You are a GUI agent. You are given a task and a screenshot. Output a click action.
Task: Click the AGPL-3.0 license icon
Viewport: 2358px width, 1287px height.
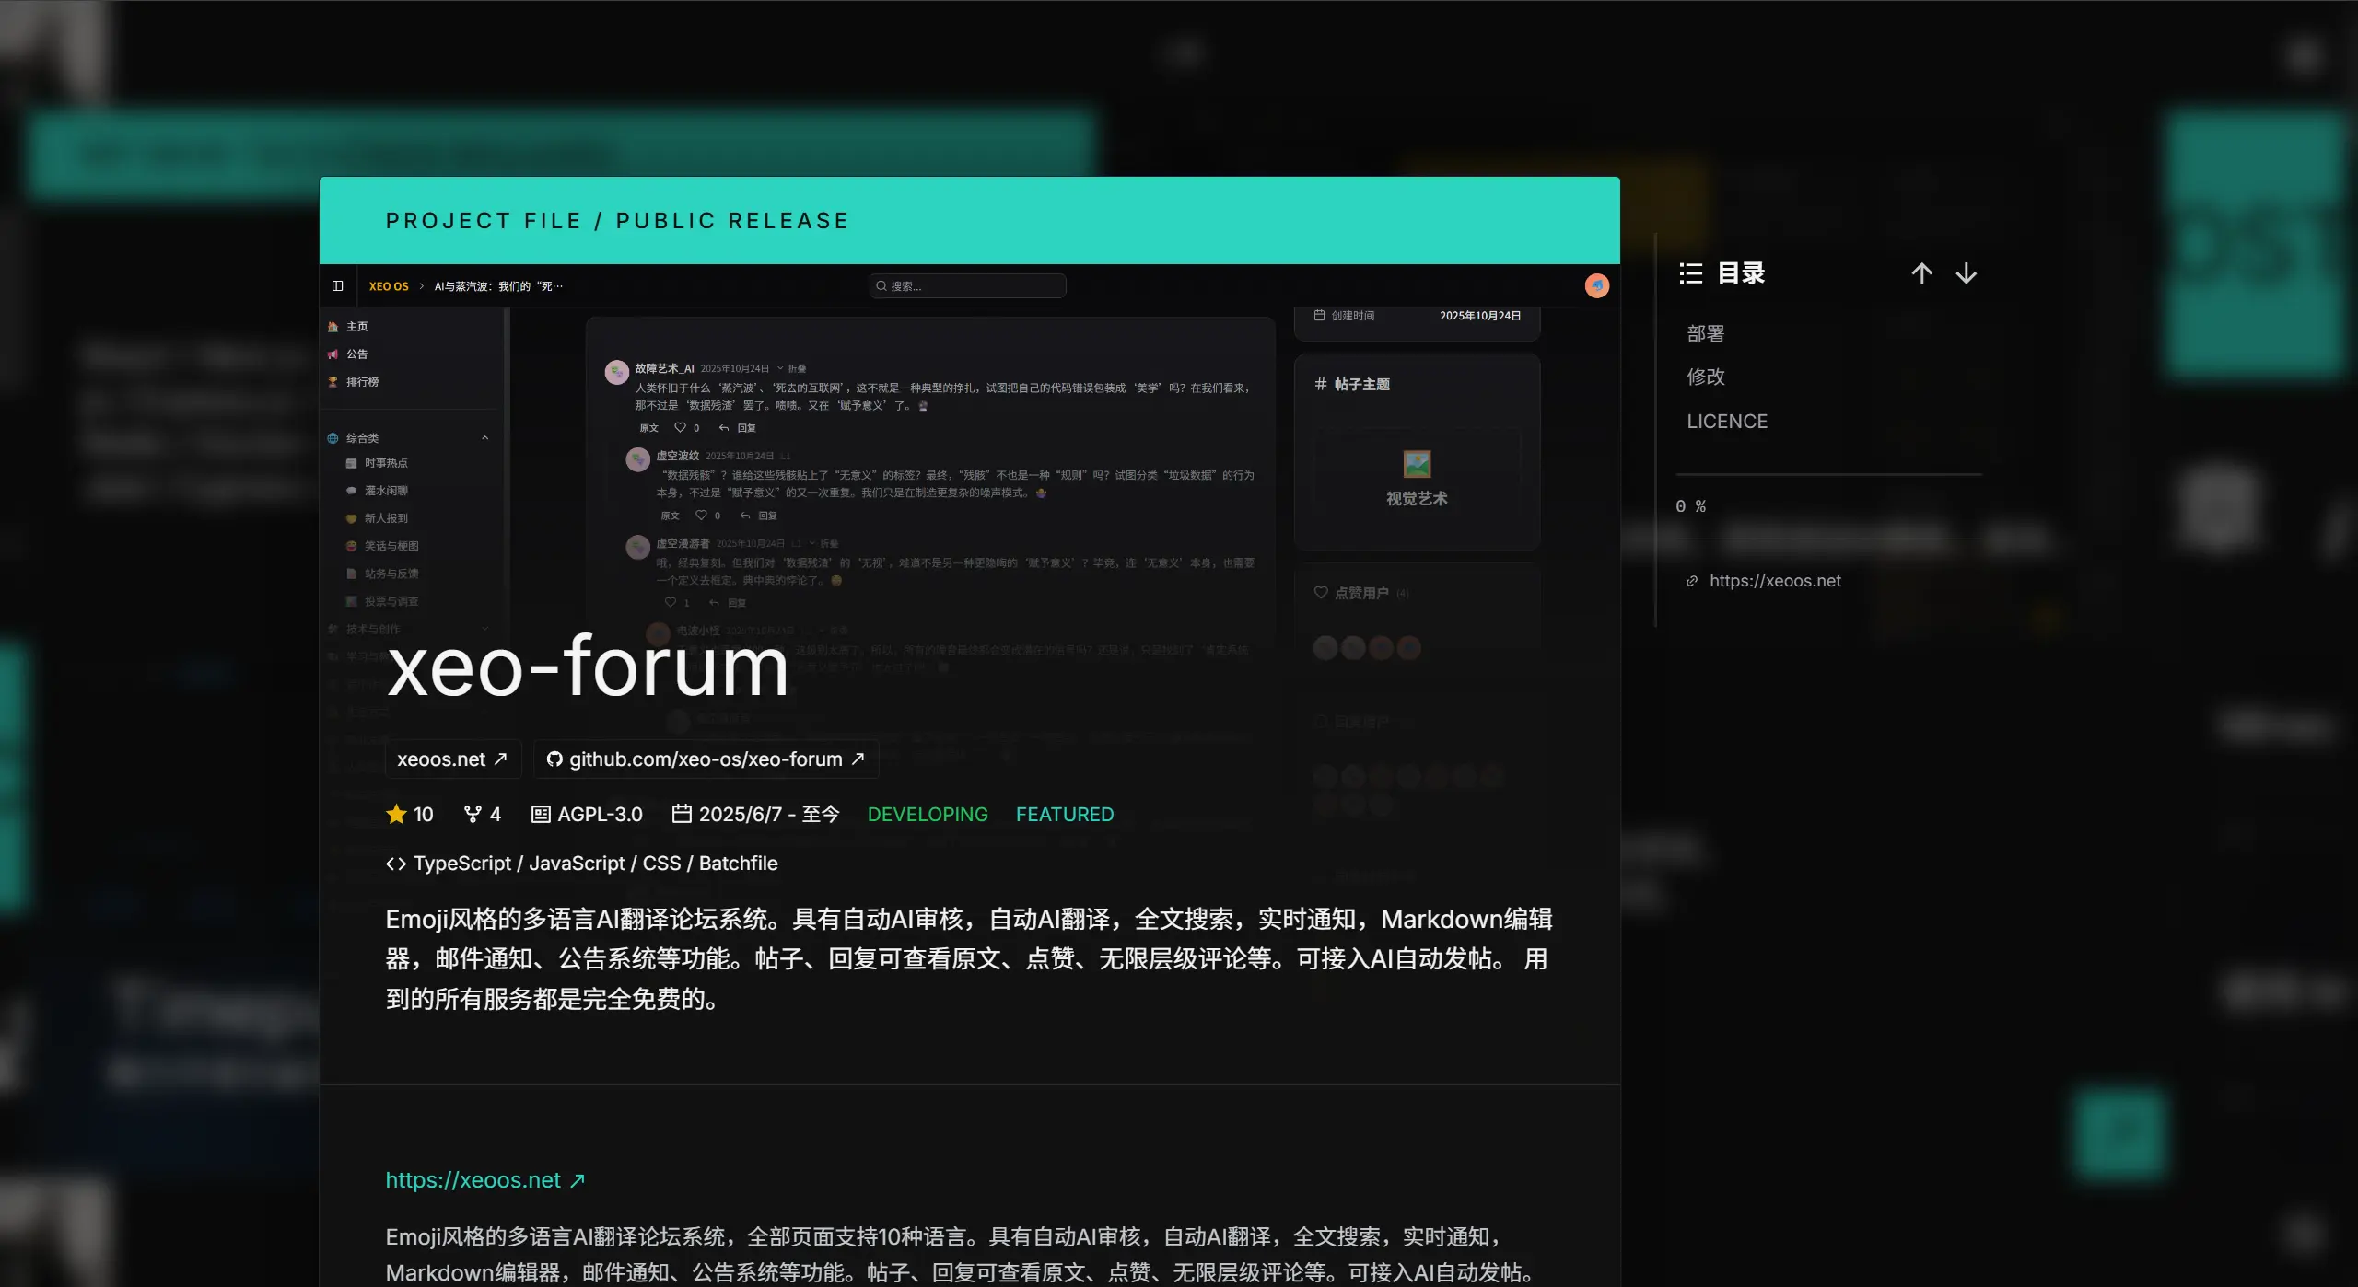[x=541, y=814]
